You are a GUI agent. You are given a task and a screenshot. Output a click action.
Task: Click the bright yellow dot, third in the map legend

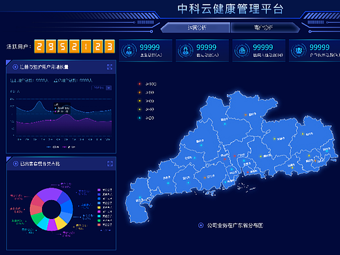tap(139, 101)
